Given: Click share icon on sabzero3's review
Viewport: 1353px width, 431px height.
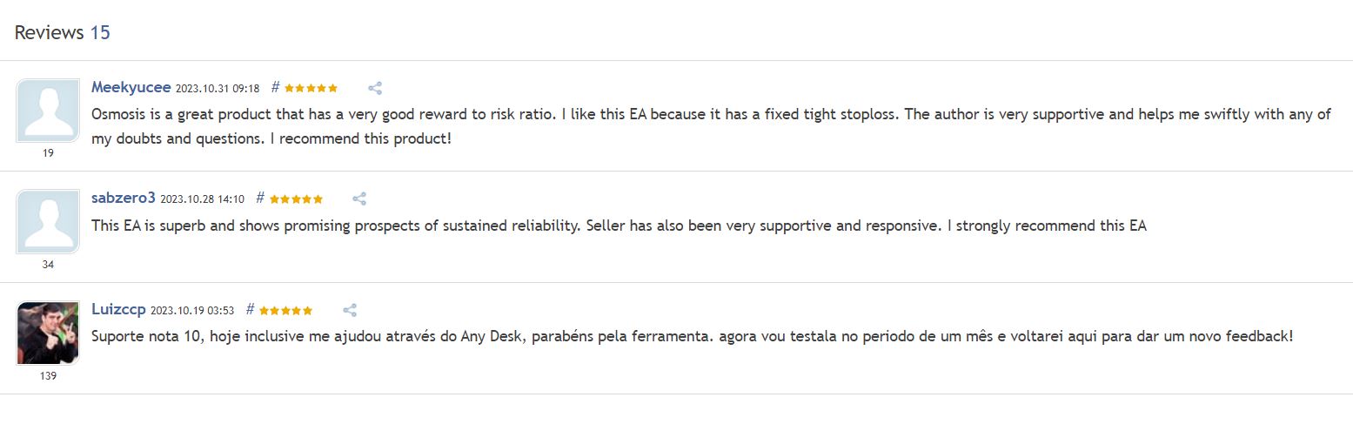Looking at the screenshot, I should (359, 199).
